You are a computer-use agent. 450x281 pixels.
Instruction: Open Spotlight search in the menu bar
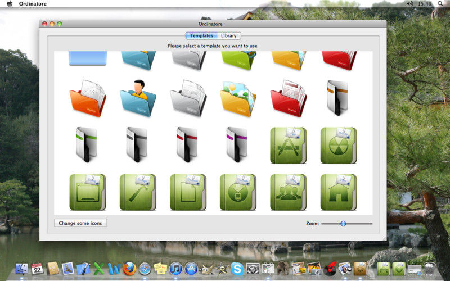[x=440, y=4]
